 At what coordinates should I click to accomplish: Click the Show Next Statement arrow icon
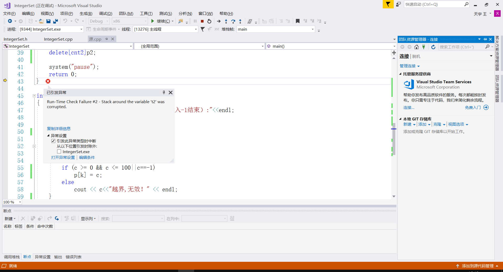click(219, 21)
